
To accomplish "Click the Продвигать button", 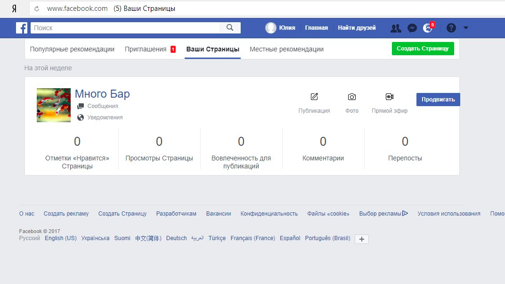I will pos(438,100).
